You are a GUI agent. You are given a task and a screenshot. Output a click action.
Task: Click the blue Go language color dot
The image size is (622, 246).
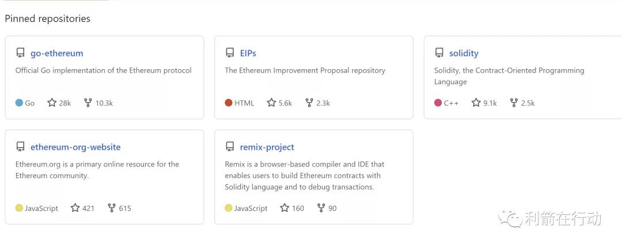tap(19, 103)
